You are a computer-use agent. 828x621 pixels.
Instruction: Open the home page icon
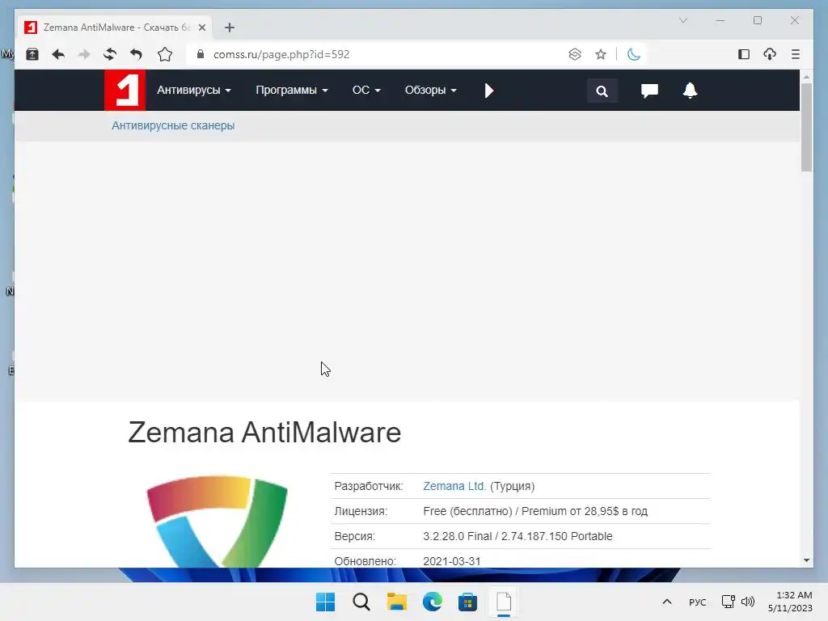coord(165,54)
